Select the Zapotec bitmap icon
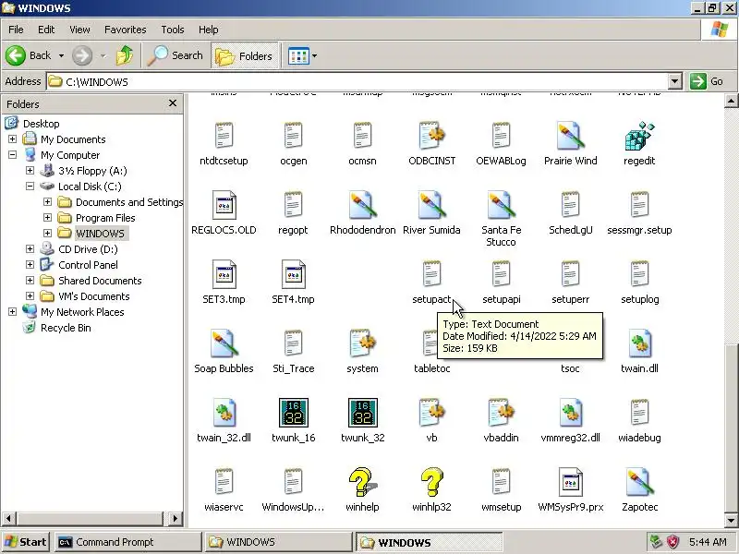The width and height of the screenshot is (739, 554). click(x=639, y=482)
